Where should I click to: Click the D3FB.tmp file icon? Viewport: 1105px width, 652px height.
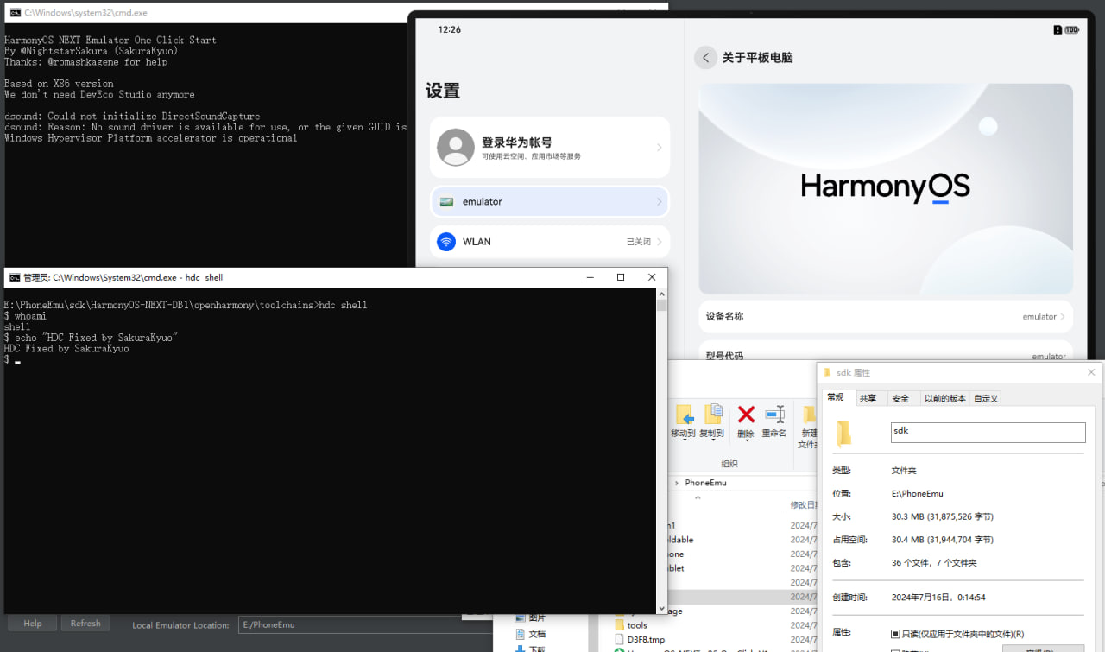(619, 639)
